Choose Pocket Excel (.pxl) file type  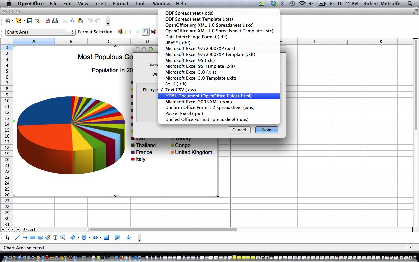coord(219,113)
